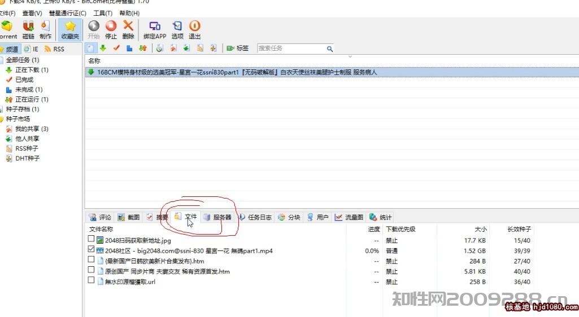Image resolution: width=579 pixels, height=317 pixels.
Task: Show all tasks filter icon
Action: point(90,49)
